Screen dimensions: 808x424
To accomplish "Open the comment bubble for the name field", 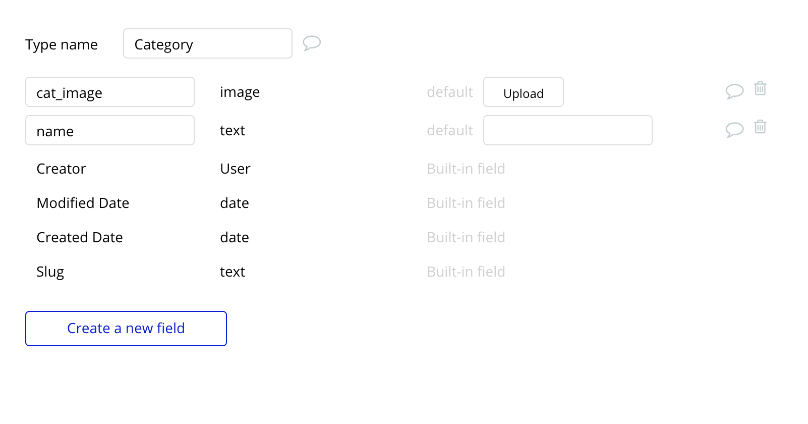I will (x=734, y=129).
